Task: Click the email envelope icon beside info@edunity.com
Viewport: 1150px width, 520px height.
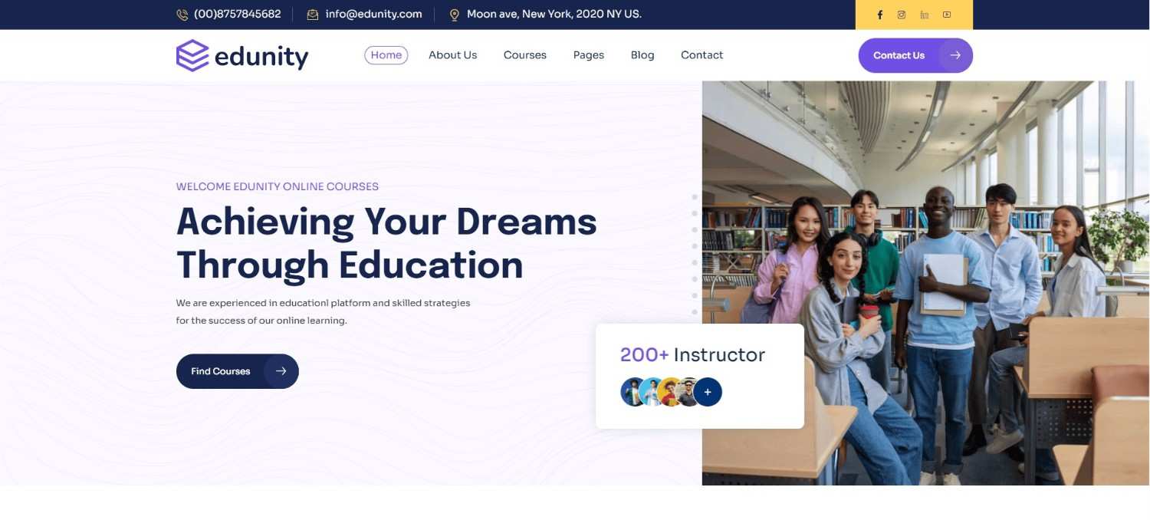Action: click(x=311, y=14)
